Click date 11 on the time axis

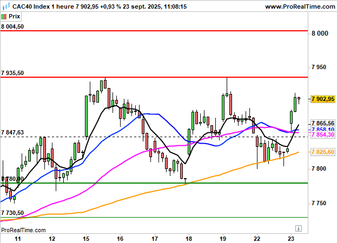18,239
